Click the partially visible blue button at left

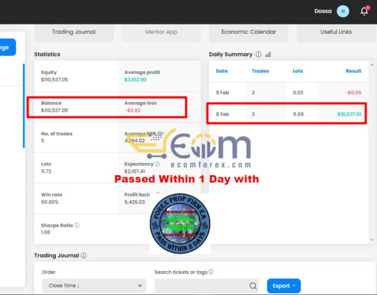pyautogui.click(x=8, y=47)
